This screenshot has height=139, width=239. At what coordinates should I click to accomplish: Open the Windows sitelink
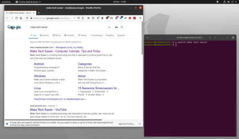pos(40,76)
